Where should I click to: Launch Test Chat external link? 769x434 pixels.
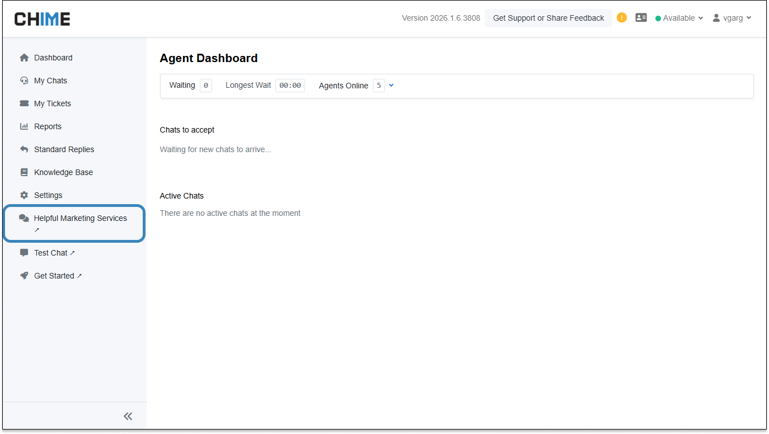point(54,253)
